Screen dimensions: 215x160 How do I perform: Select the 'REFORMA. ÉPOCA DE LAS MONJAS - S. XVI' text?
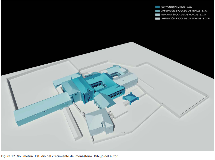point(183,14)
